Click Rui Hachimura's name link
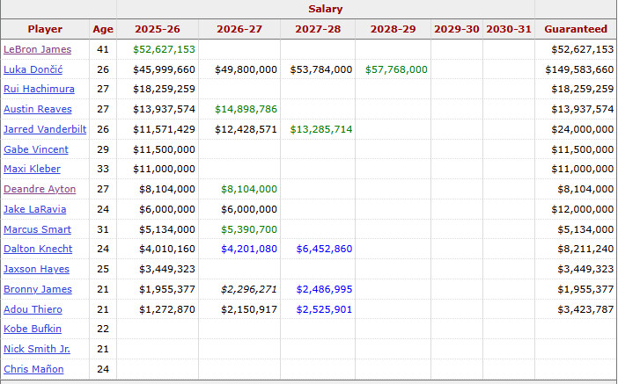Screen dimensions: 618x384 39,89
